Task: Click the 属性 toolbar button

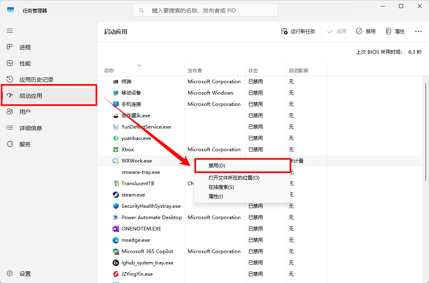Action: click(395, 32)
